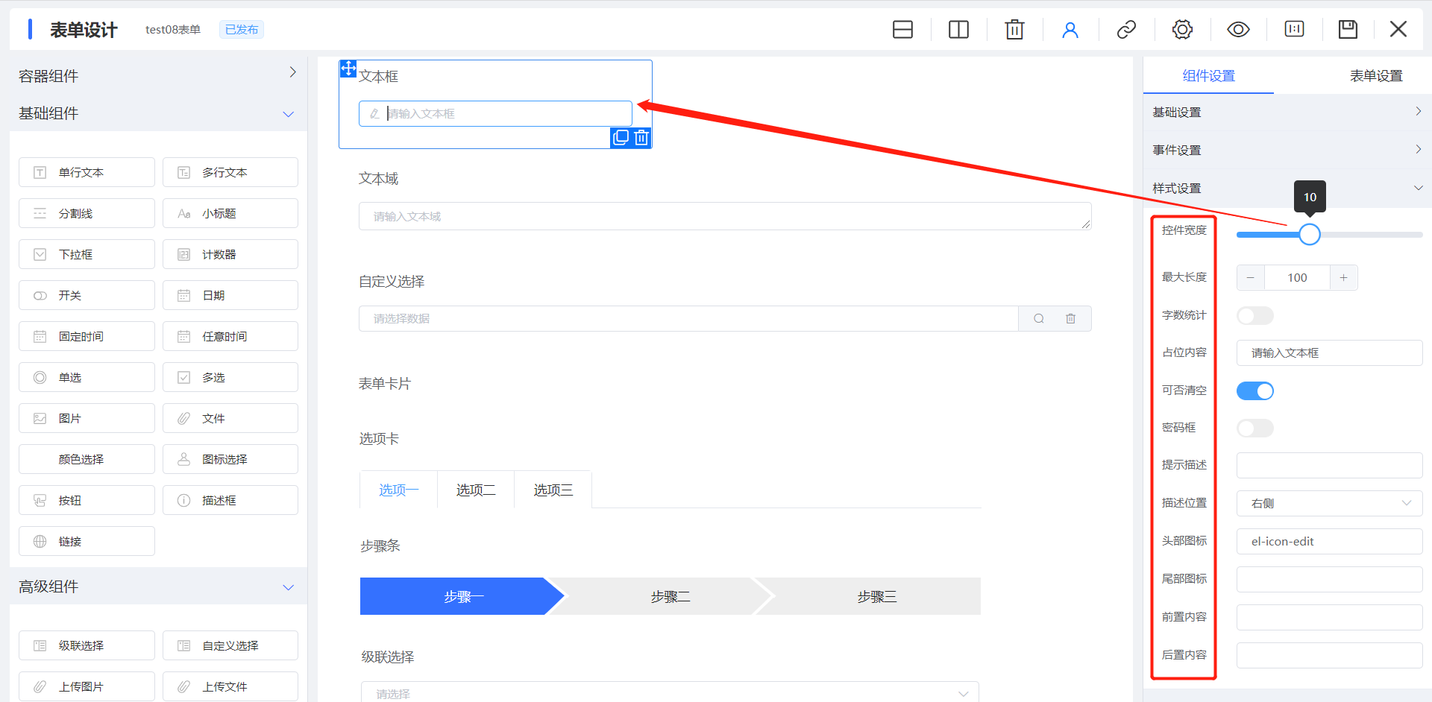
Task: Open the 级联选择 dropdown on canvas
Action: [x=670, y=692]
